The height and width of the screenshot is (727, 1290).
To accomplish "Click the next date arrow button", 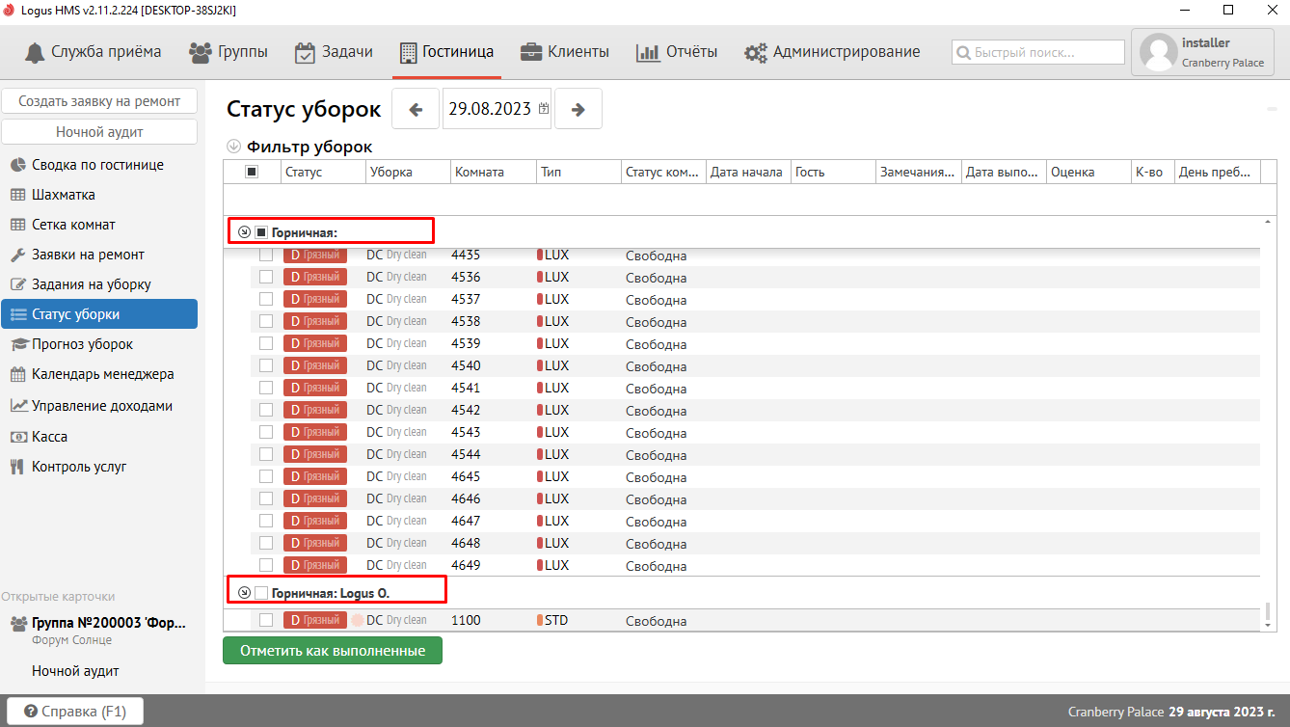I will coord(578,109).
